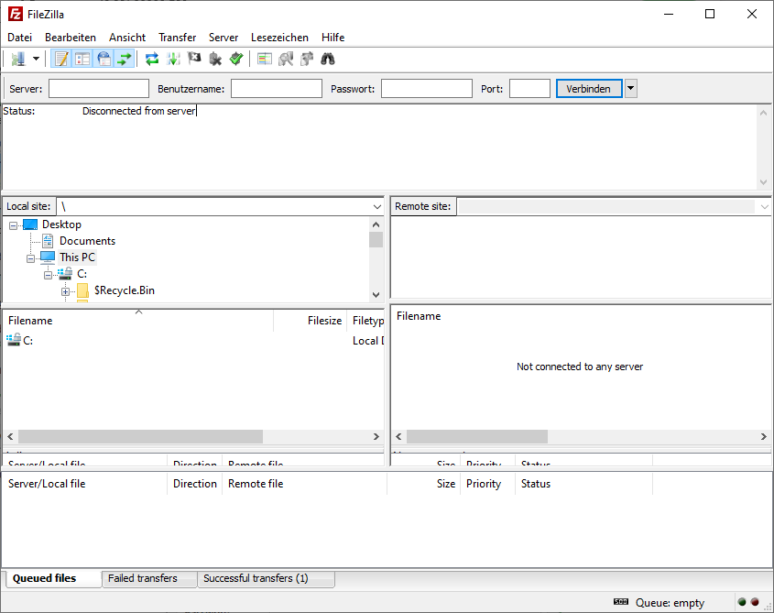Open the Ansicht menu

click(x=127, y=38)
